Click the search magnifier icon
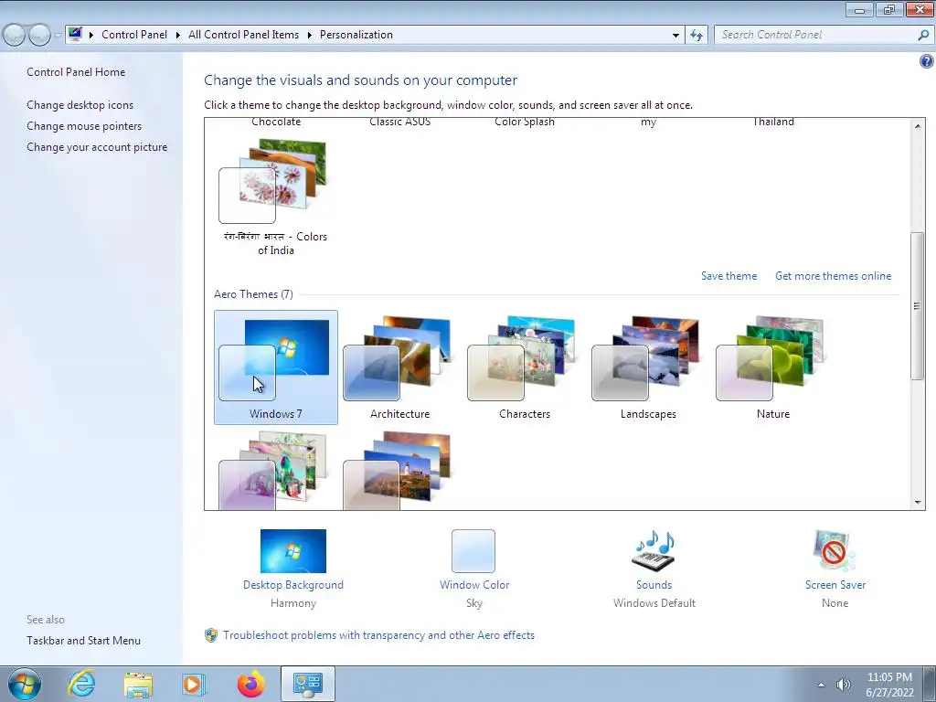Viewport: 936px width, 702px height. coord(923,35)
